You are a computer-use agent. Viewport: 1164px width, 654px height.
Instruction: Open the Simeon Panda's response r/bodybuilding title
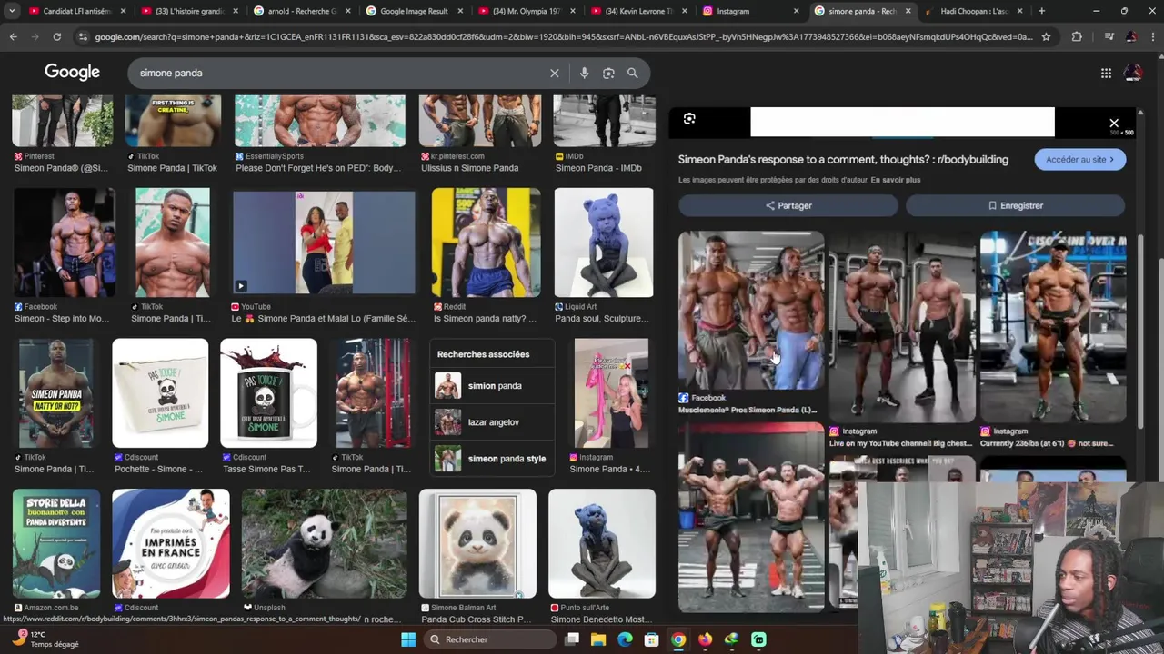click(843, 159)
